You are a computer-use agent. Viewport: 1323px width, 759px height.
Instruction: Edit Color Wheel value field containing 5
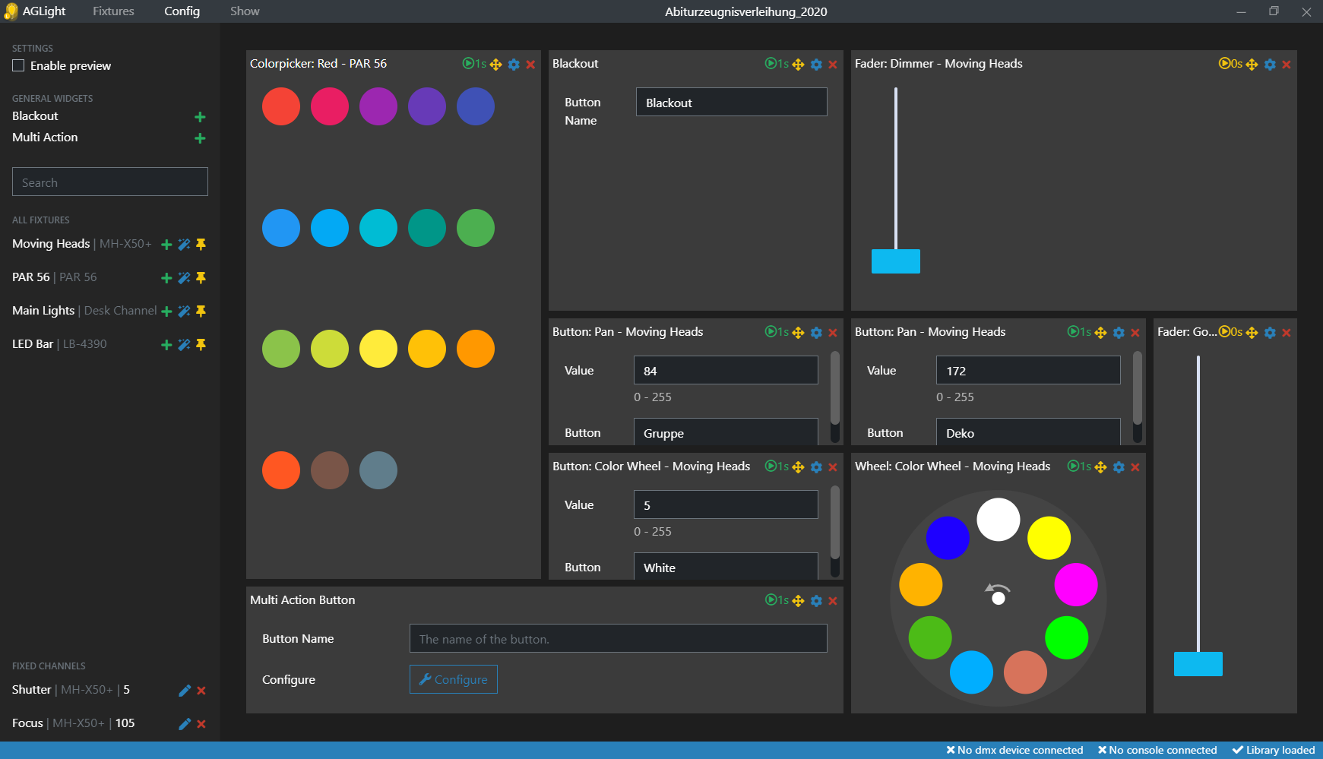point(726,504)
